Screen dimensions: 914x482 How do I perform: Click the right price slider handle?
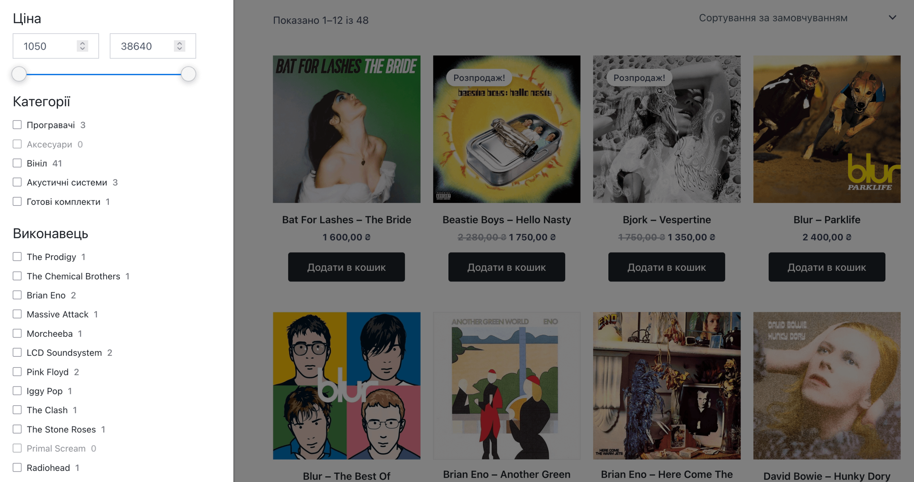(x=188, y=74)
